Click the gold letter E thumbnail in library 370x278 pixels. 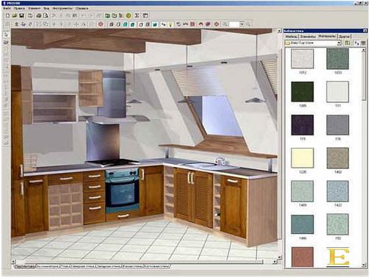[x=338, y=257]
